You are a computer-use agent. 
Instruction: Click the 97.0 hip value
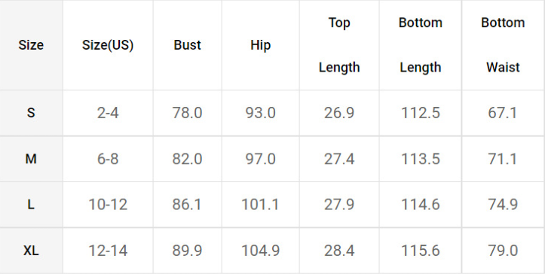click(260, 159)
